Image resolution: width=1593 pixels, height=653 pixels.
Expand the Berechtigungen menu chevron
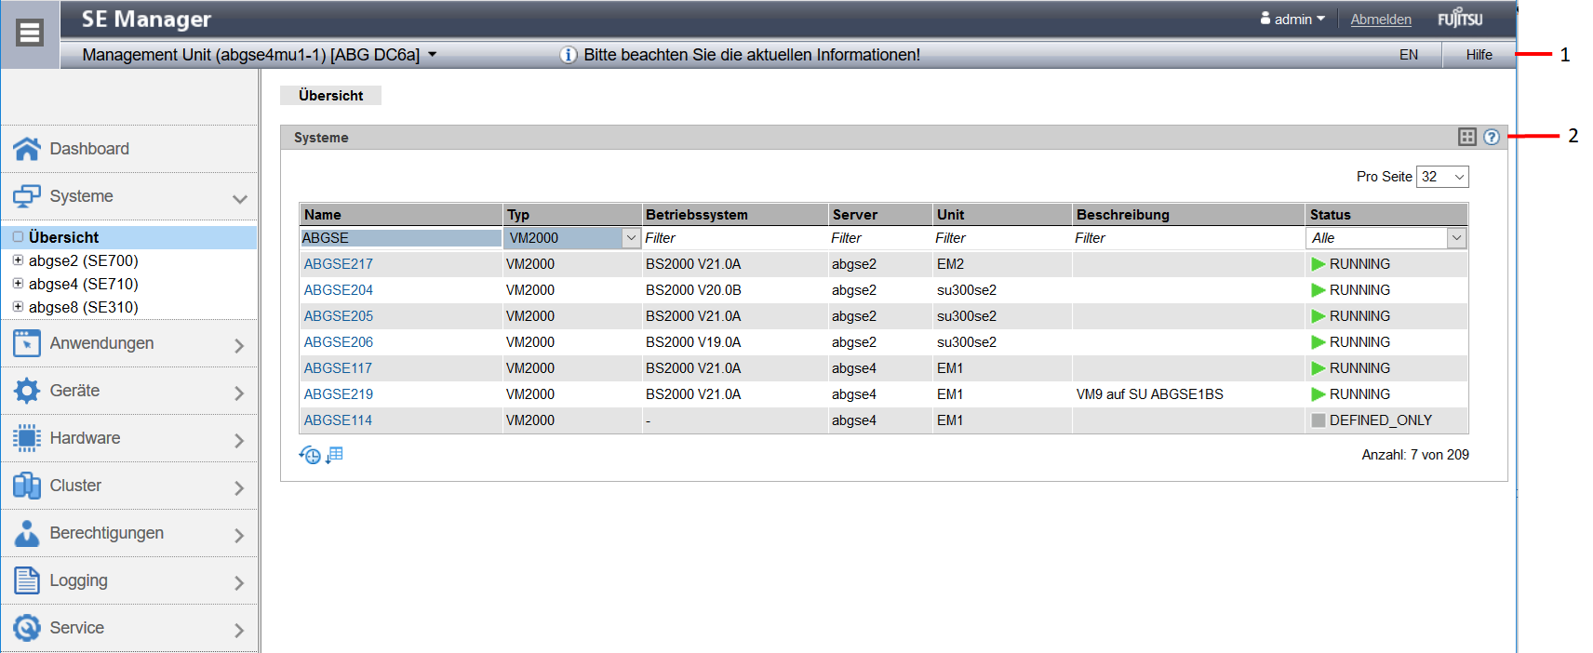[x=240, y=535]
